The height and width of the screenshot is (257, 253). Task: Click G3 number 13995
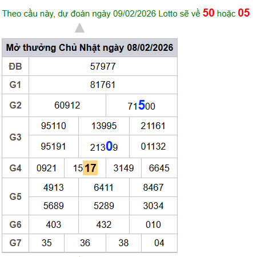tap(104, 126)
